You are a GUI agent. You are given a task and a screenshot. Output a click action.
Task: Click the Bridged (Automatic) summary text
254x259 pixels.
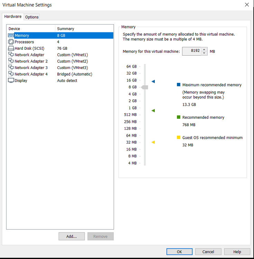coord(75,74)
